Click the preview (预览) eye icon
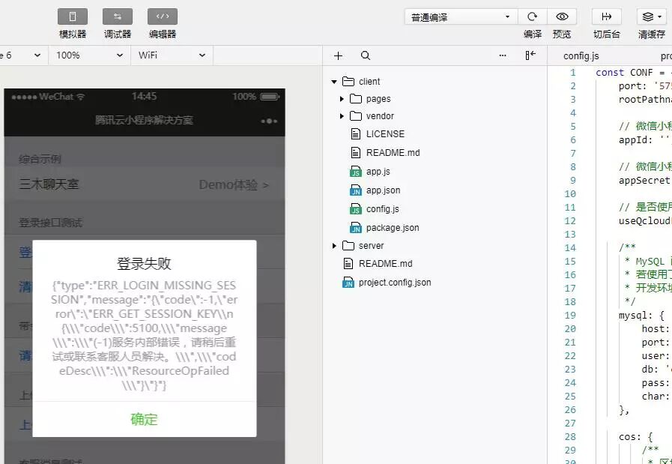Image resolution: width=672 pixels, height=464 pixels. [x=562, y=17]
